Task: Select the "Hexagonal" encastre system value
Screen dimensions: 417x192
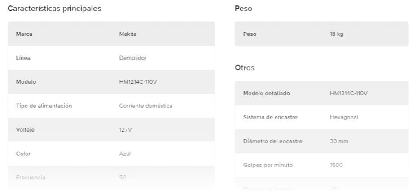Action: point(344,117)
